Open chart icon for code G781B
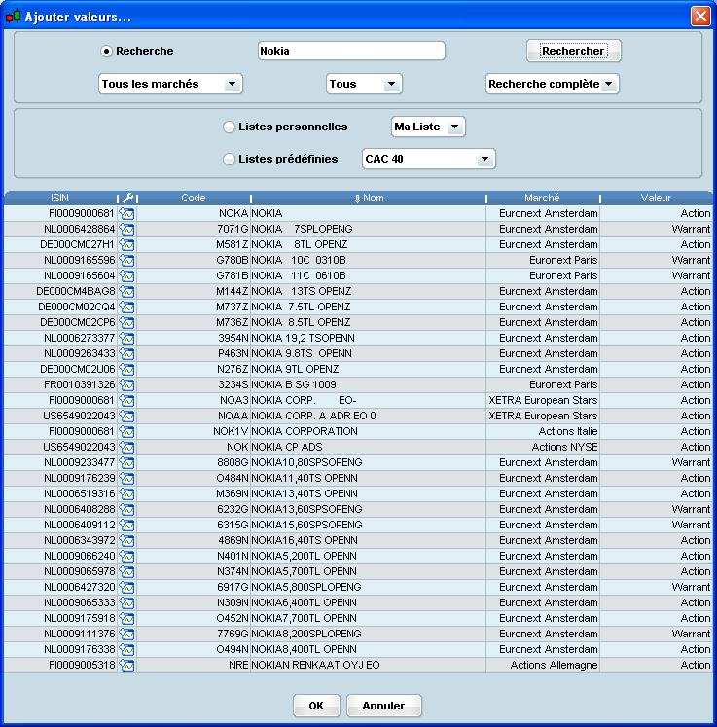 [126, 275]
